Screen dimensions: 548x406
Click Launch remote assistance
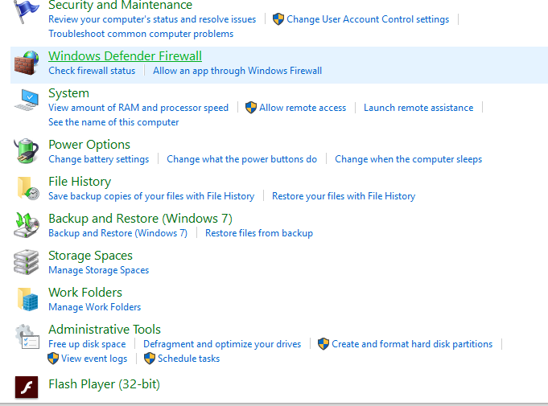[418, 108]
